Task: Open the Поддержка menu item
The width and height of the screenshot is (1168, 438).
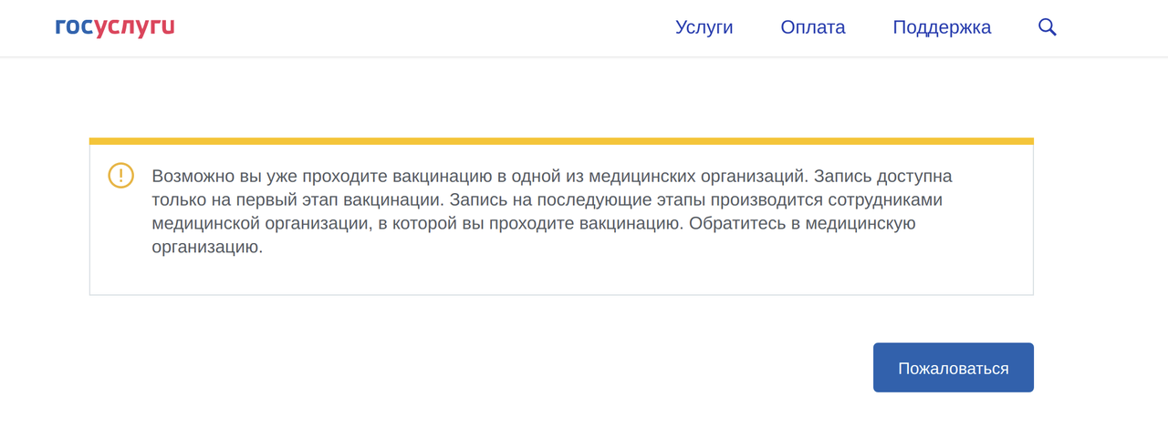Action: click(942, 27)
